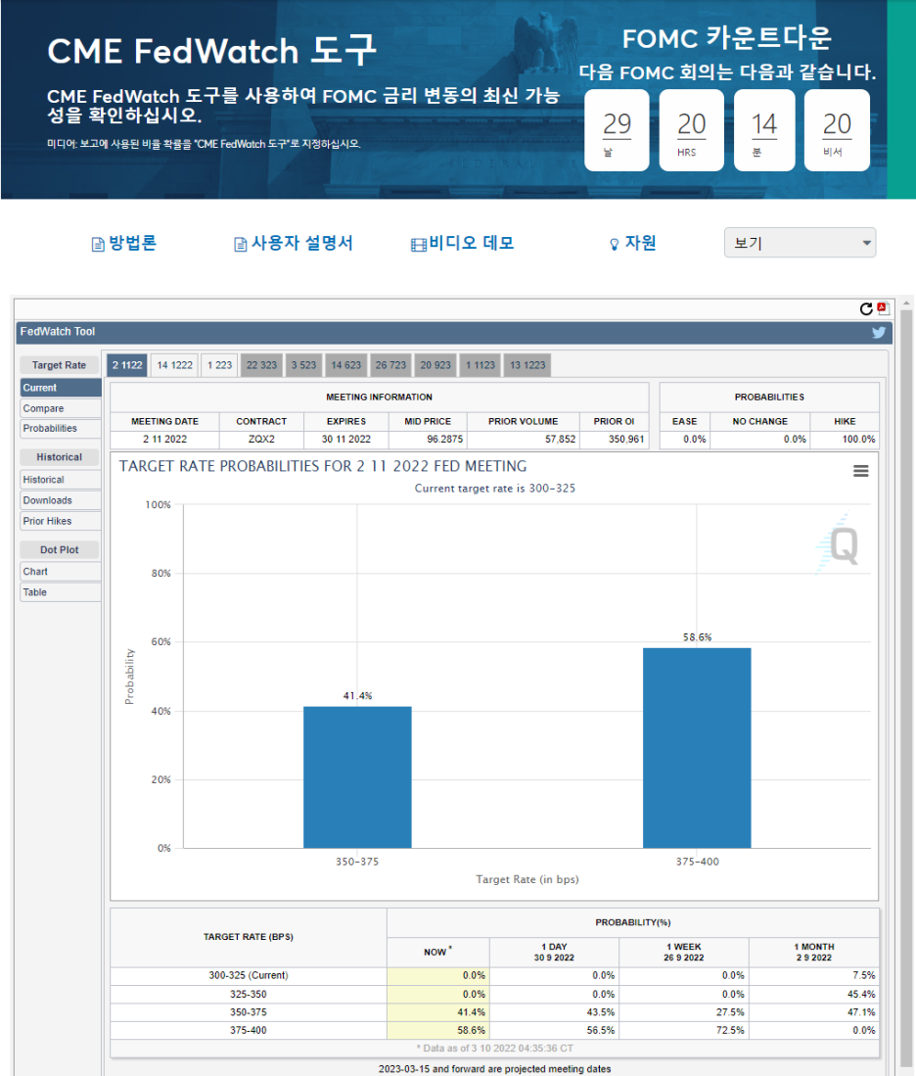Click the Target Rate section header

click(x=59, y=365)
